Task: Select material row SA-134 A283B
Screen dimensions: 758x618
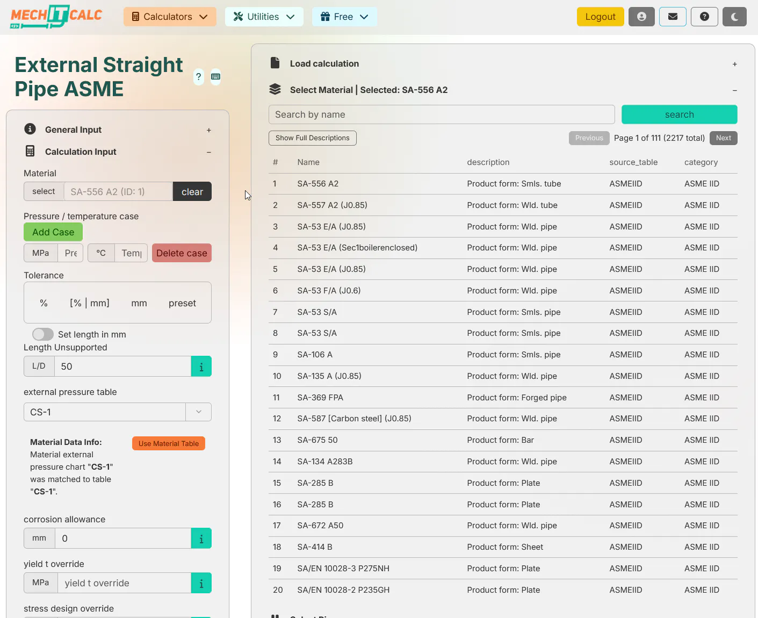Action: click(503, 462)
